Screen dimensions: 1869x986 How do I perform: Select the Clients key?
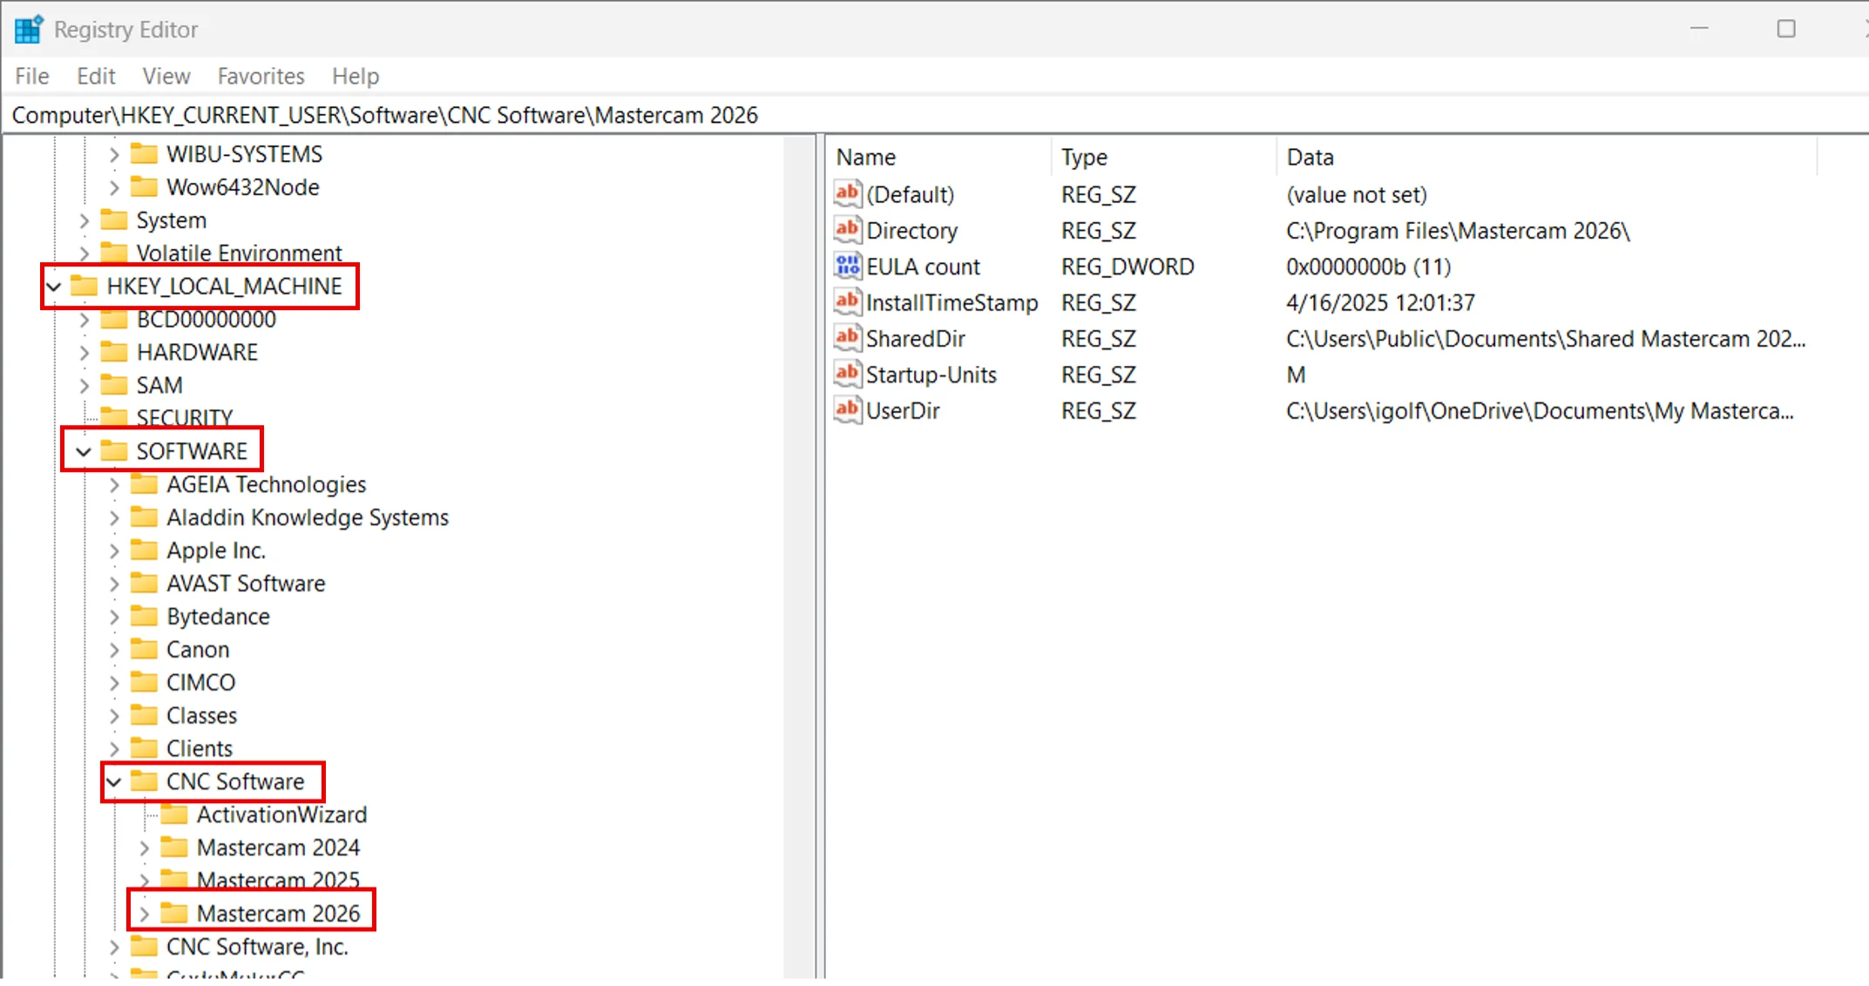[200, 749]
